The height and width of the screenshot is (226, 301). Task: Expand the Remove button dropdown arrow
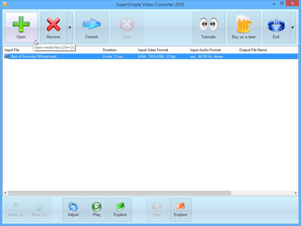point(70,27)
